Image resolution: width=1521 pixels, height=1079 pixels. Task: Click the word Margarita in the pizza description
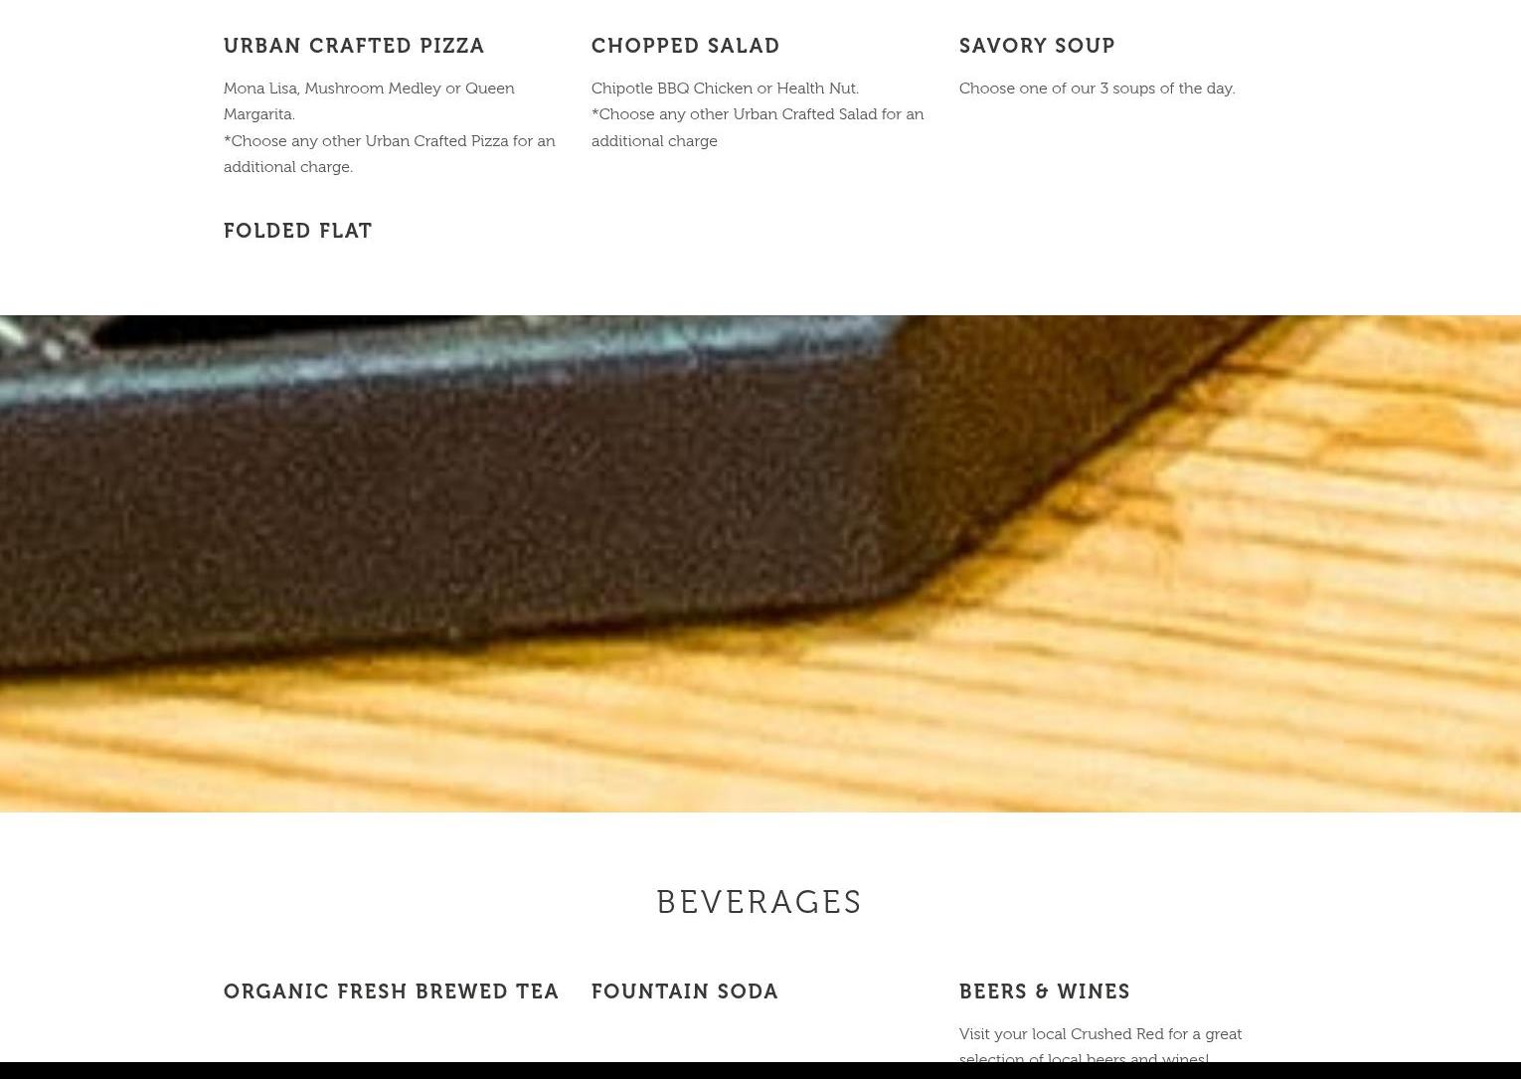coord(257,114)
